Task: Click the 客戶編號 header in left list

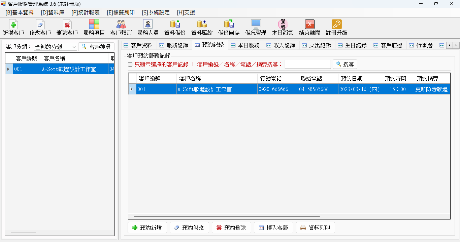Action: 27,58
